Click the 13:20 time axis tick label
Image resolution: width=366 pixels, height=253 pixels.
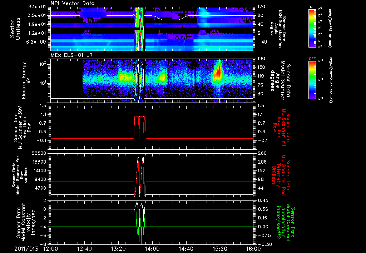118,249
